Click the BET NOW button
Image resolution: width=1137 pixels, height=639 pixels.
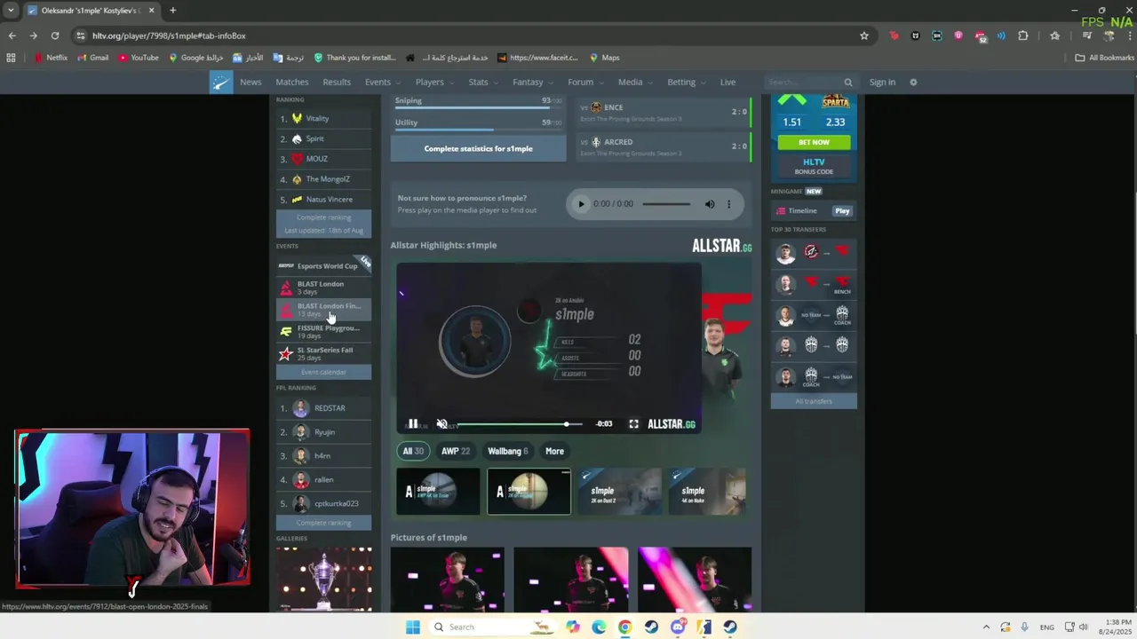coord(814,142)
